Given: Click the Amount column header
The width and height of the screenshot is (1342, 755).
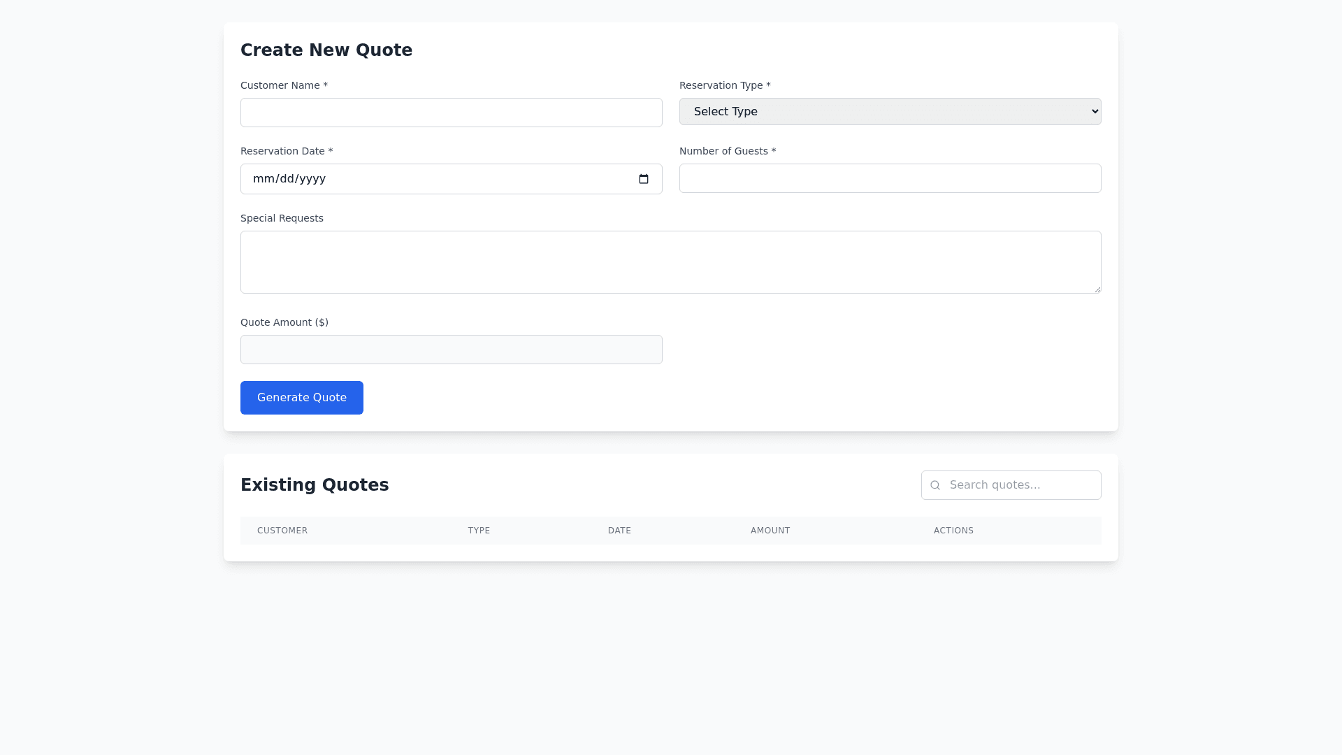Looking at the screenshot, I should pyautogui.click(x=770, y=531).
